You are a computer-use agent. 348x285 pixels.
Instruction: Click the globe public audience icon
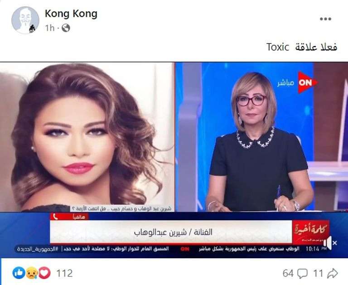pos(66,28)
